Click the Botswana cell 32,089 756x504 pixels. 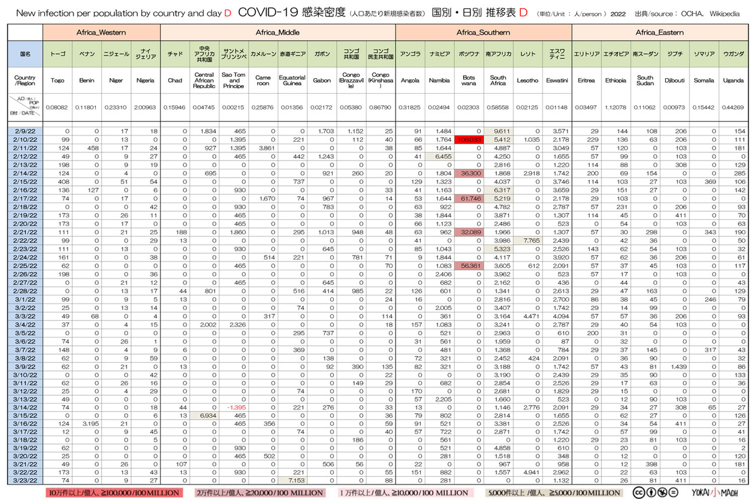[x=468, y=232]
